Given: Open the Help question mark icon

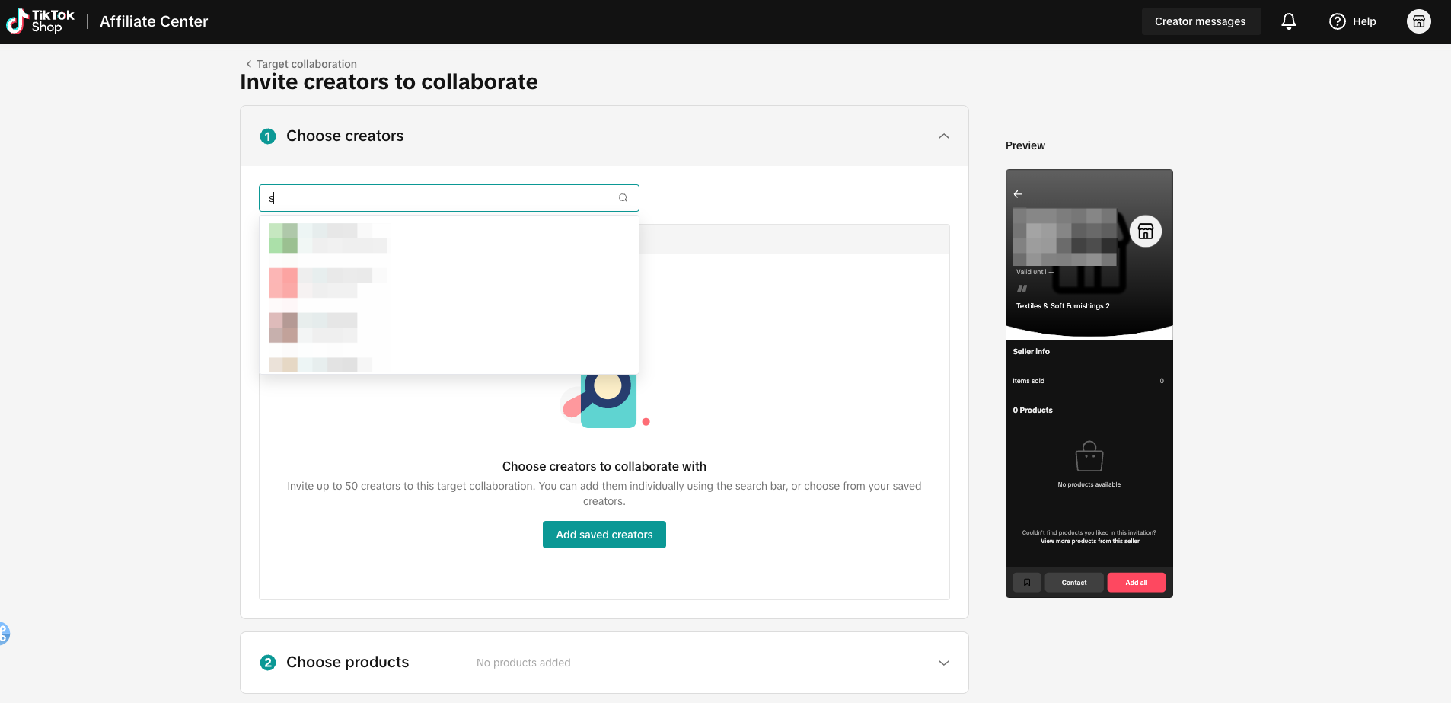Looking at the screenshot, I should (x=1338, y=21).
